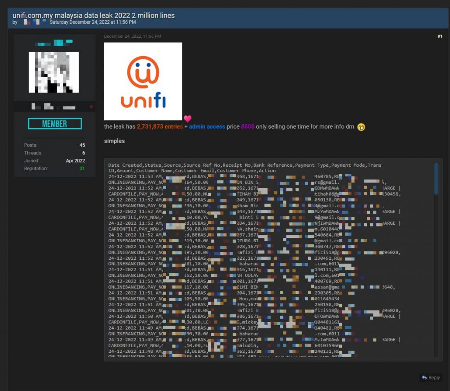450x391 pixels.
Task: Click the post timestamp December 24, 2022
Action: point(133,36)
